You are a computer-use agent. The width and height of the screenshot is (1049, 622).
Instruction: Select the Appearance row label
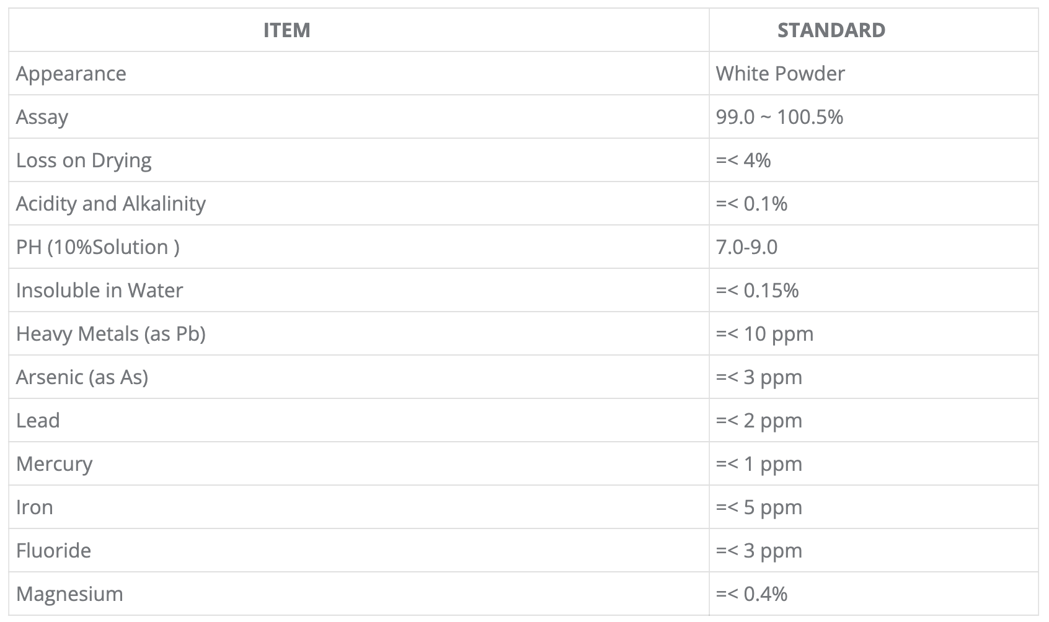click(71, 74)
